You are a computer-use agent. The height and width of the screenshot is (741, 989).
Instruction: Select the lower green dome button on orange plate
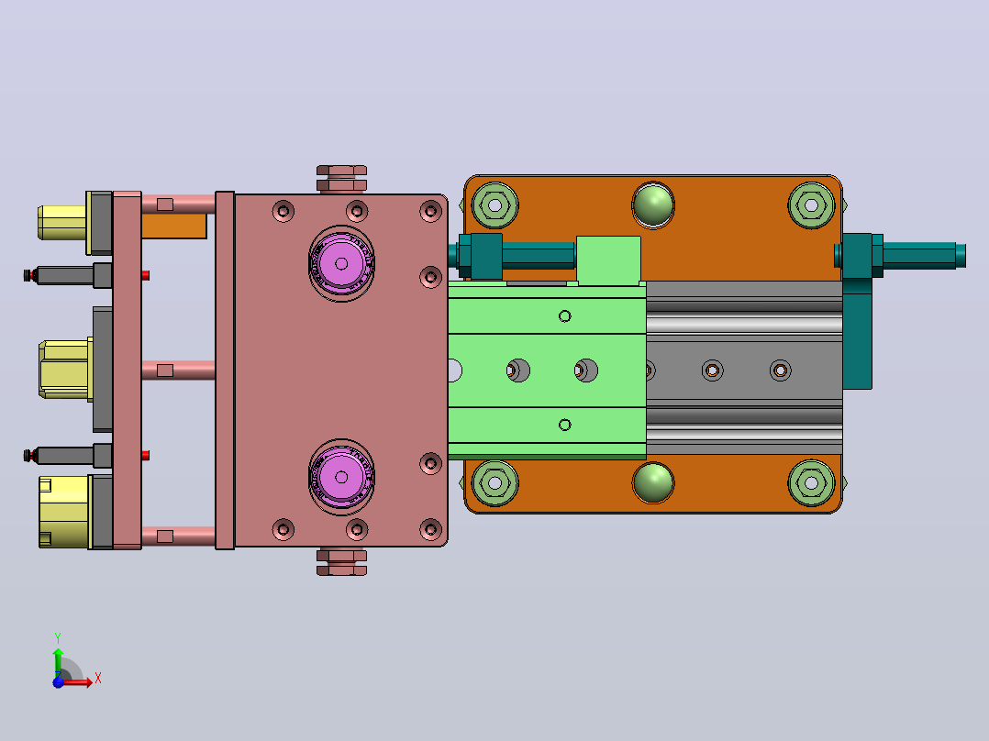click(653, 483)
